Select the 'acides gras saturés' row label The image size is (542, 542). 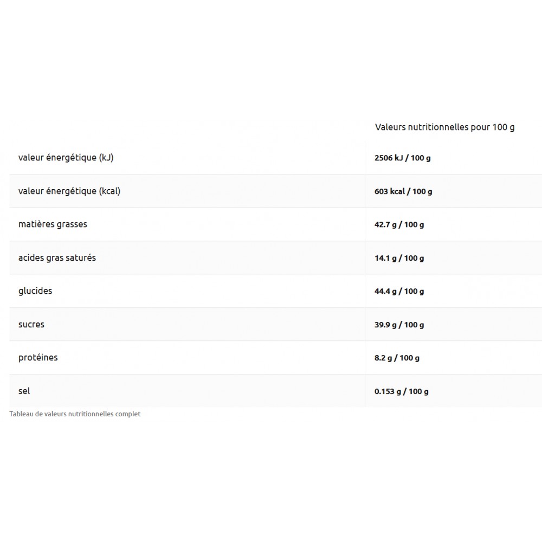(x=57, y=258)
